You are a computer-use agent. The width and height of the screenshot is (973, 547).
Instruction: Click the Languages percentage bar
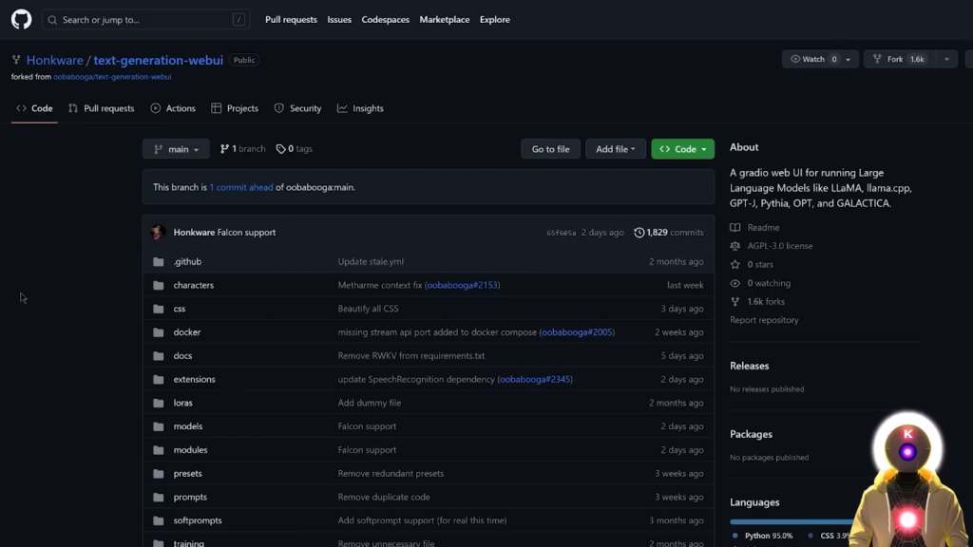pyautogui.click(x=791, y=521)
